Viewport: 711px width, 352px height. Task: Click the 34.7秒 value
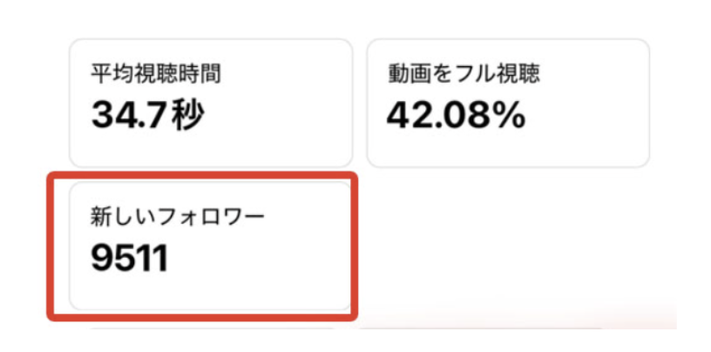pyautogui.click(x=147, y=114)
